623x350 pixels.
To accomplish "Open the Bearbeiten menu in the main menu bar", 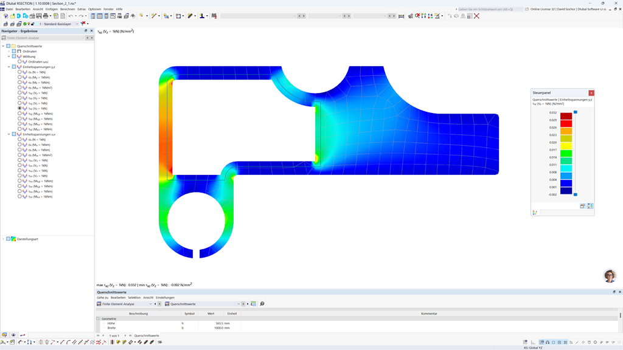I will pos(23,9).
